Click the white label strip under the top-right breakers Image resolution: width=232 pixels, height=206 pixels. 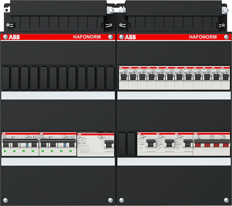click(x=174, y=95)
